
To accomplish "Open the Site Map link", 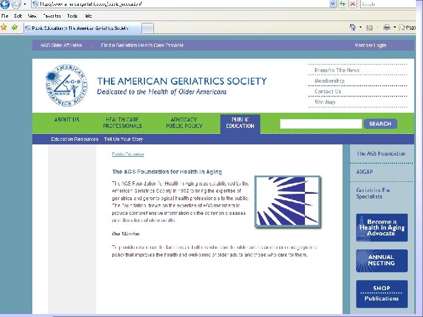I will (x=324, y=102).
